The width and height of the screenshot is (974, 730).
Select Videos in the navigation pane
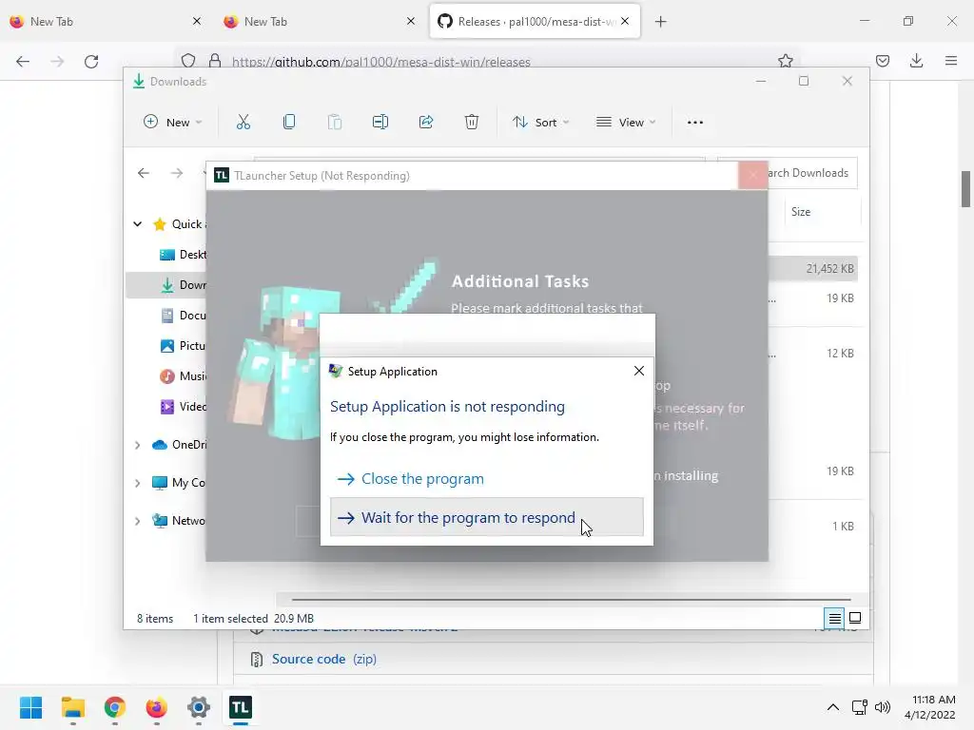(x=183, y=407)
